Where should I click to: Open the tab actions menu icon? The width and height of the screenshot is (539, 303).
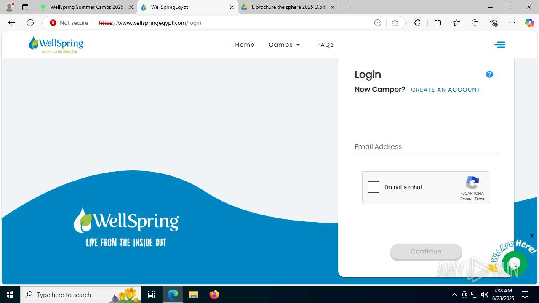pyautogui.click(x=25, y=7)
